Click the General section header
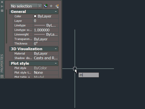Screen dimensions: 145x109 point(34,12)
